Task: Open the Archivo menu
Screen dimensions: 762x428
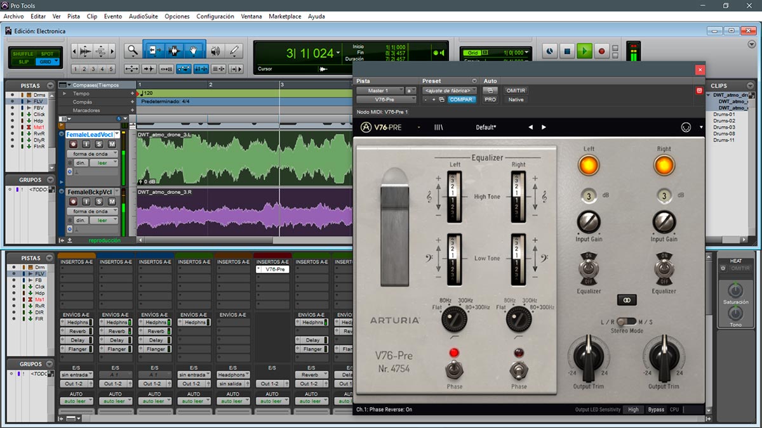Action: tap(13, 16)
